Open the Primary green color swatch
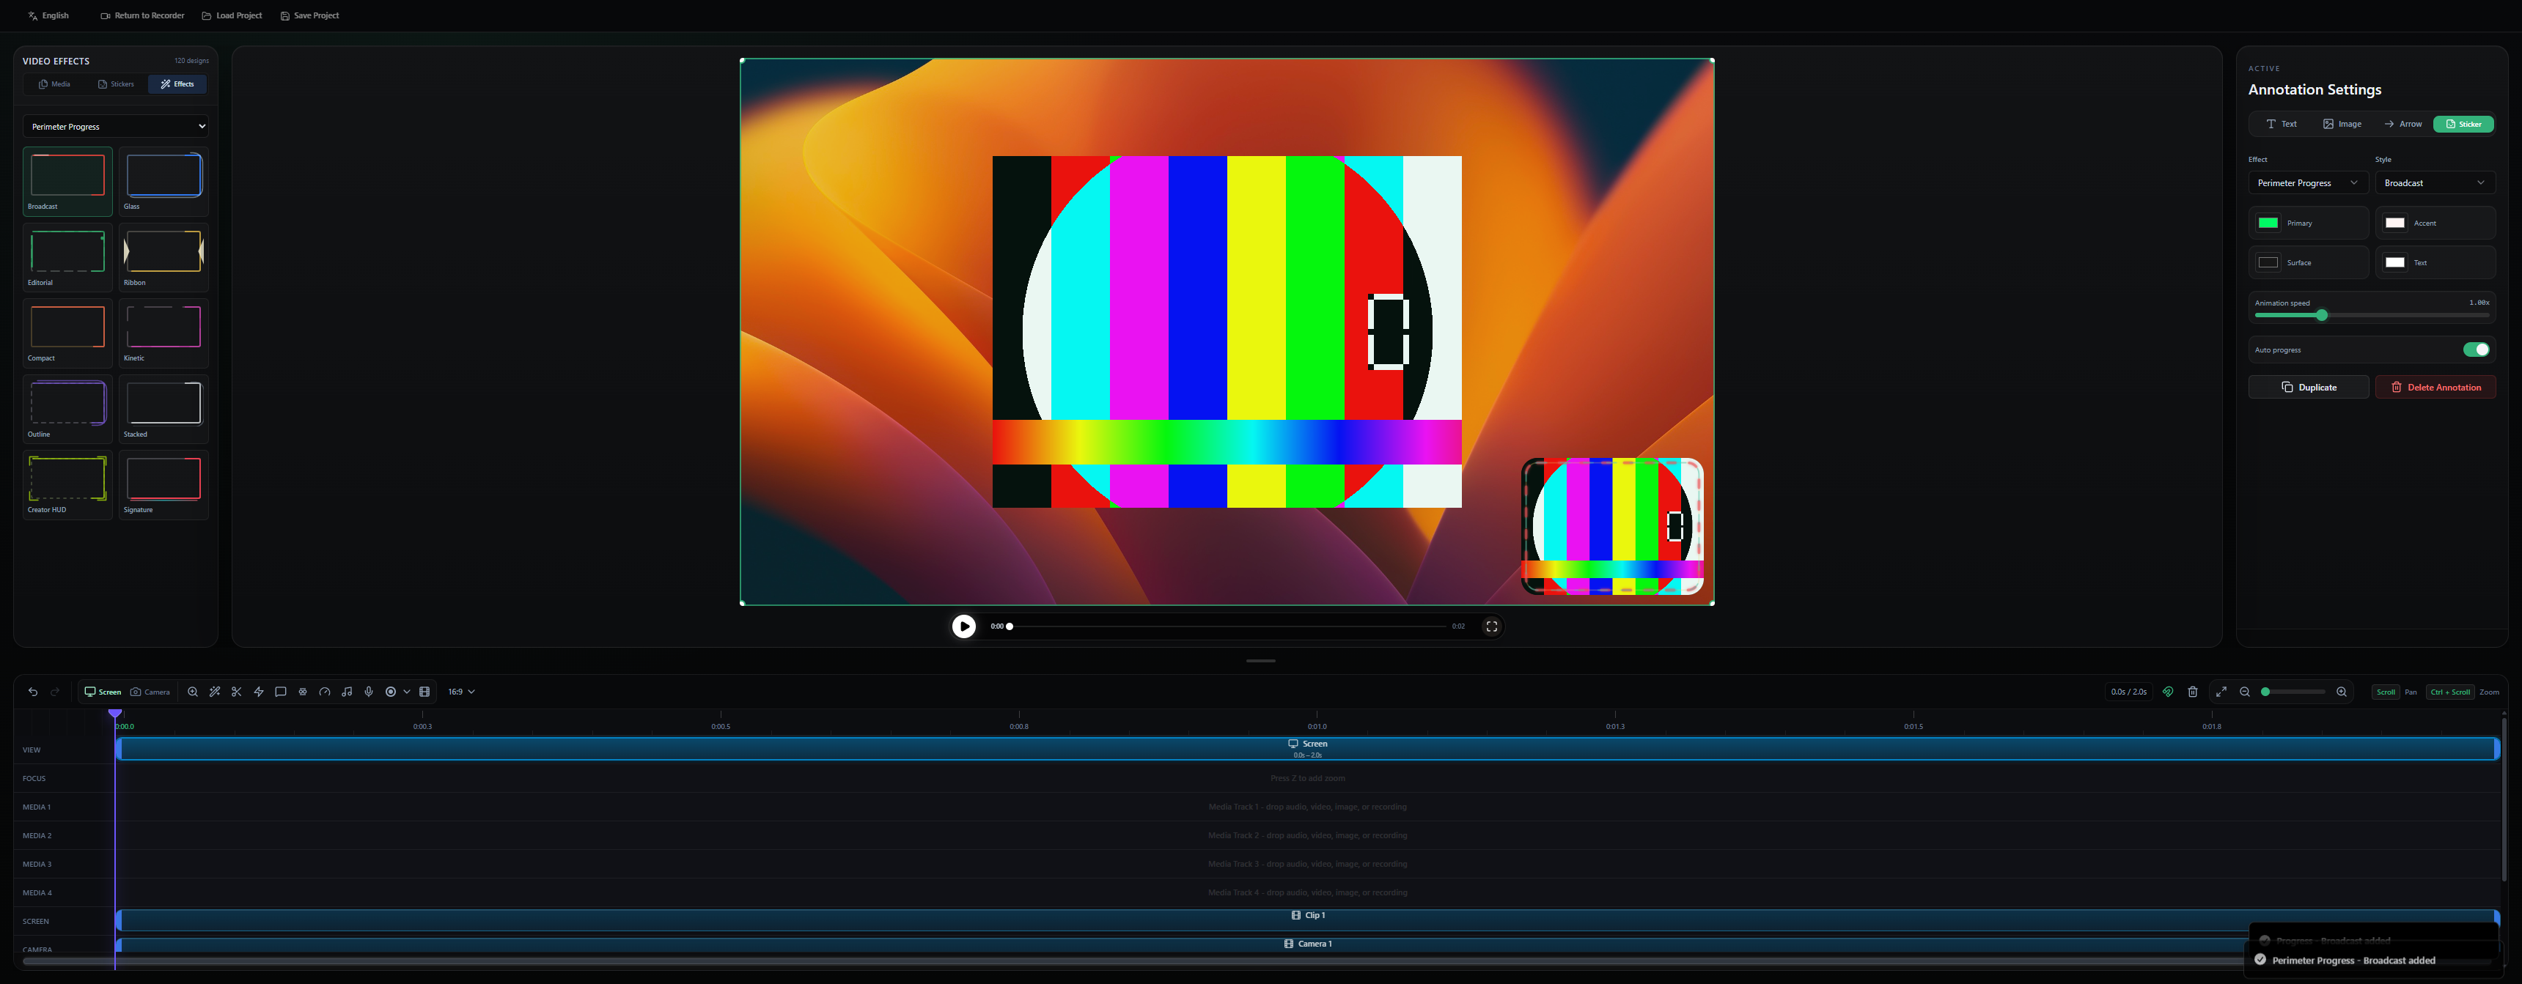 tap(2268, 223)
